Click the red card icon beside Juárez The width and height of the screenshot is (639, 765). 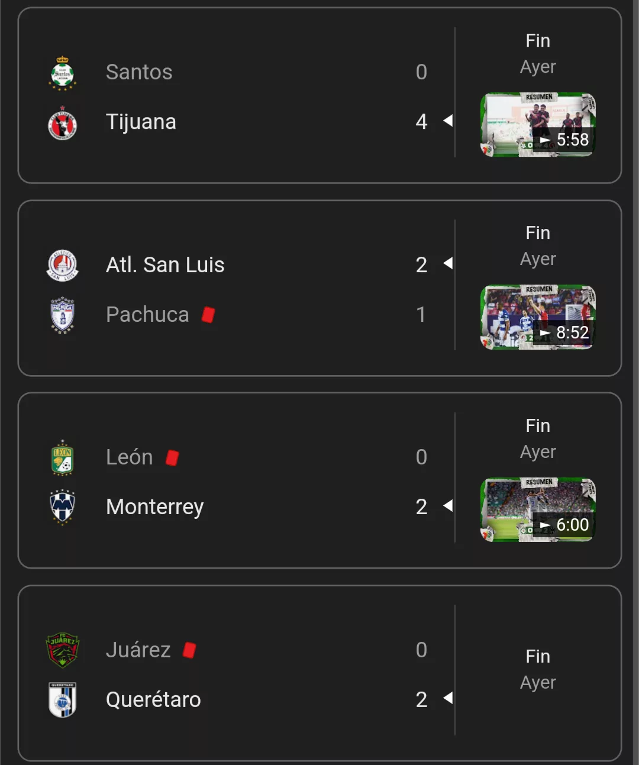point(189,650)
